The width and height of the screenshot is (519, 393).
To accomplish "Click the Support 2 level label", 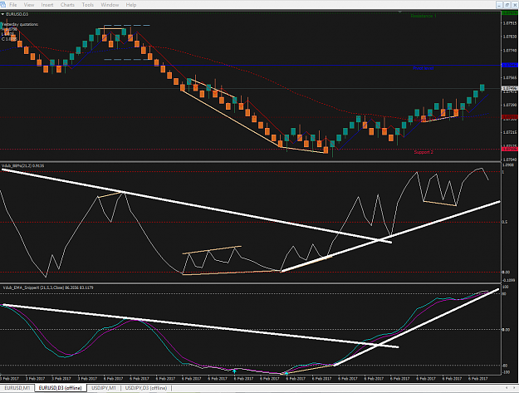I will (x=424, y=152).
